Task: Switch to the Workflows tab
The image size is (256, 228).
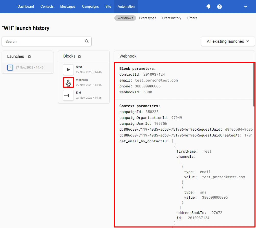Action: click(125, 18)
